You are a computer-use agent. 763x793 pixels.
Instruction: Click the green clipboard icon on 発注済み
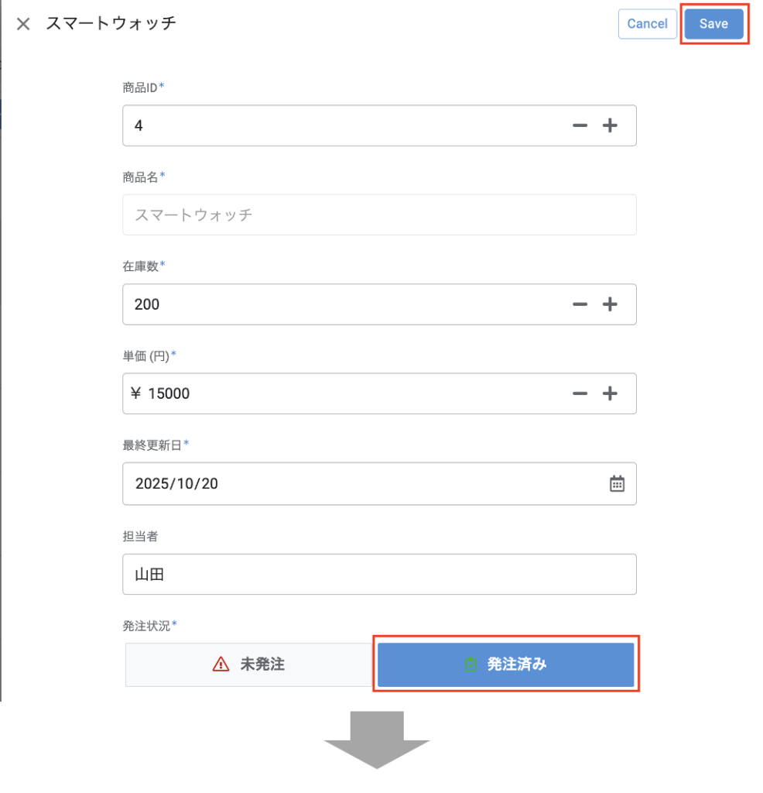tap(470, 664)
